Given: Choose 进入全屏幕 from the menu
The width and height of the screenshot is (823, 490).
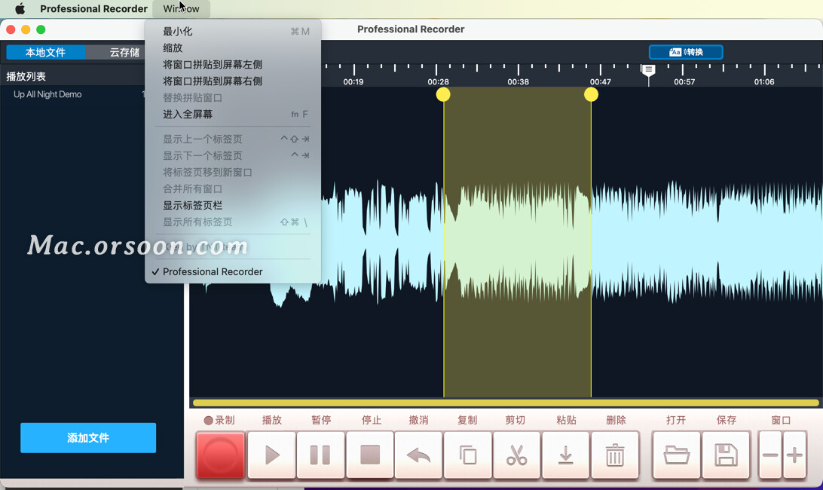Looking at the screenshot, I should click(x=233, y=114).
